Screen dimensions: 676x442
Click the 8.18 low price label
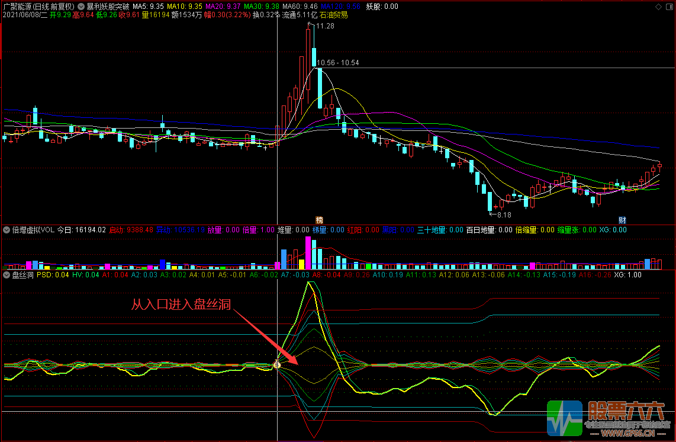pyautogui.click(x=504, y=215)
